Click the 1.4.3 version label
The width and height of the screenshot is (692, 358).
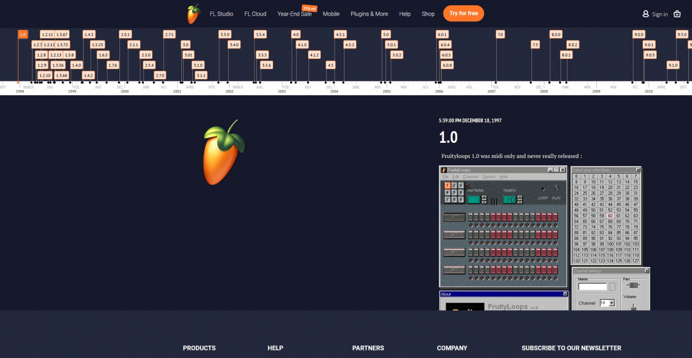tap(89, 35)
